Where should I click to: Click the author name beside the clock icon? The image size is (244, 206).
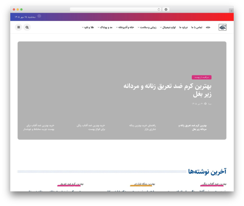click(x=210, y=104)
